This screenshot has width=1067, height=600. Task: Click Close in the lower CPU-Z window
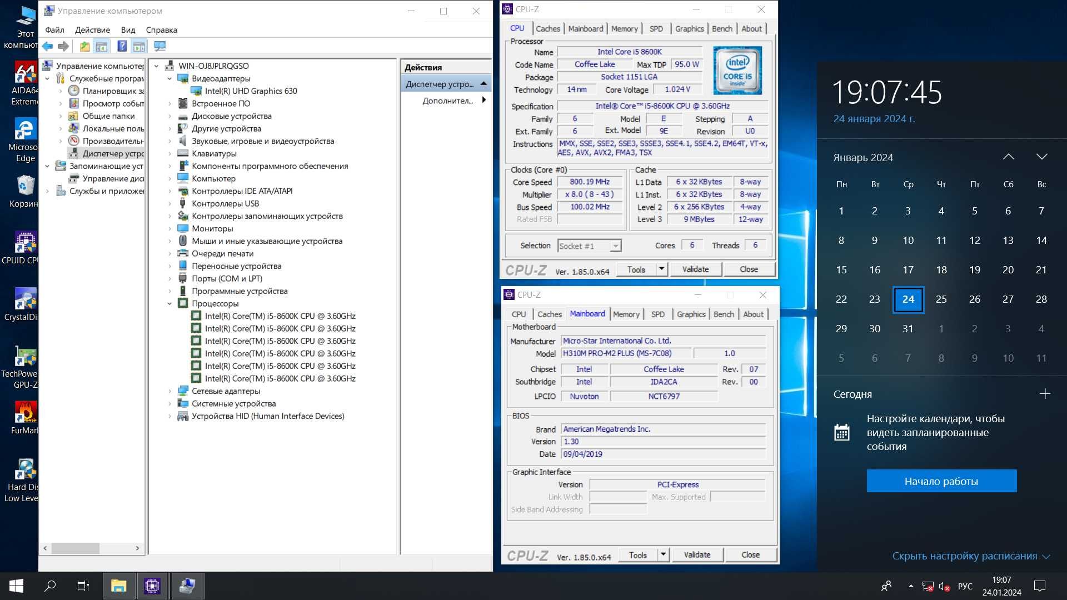click(x=750, y=554)
